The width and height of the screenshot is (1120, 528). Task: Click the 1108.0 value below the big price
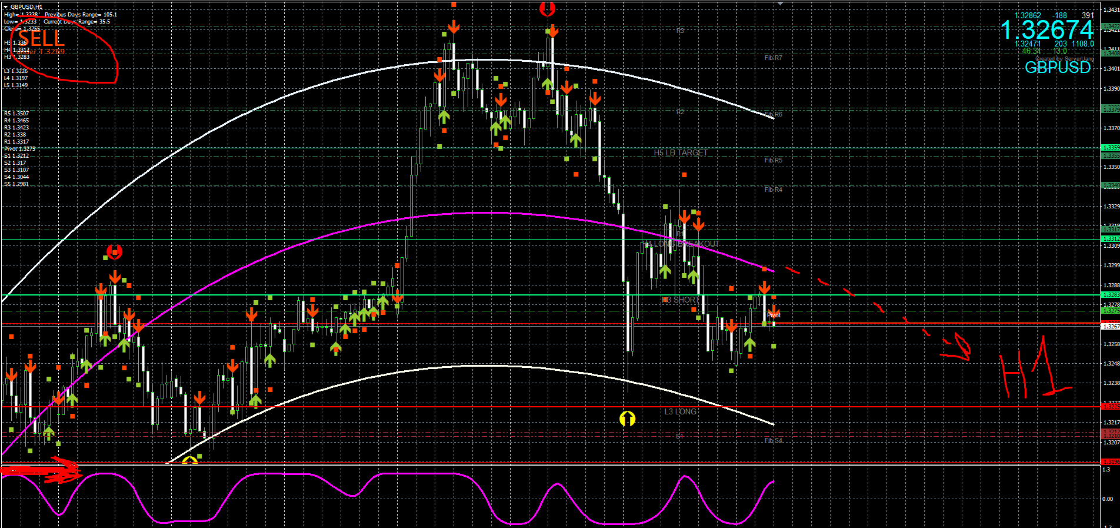pos(1082,44)
